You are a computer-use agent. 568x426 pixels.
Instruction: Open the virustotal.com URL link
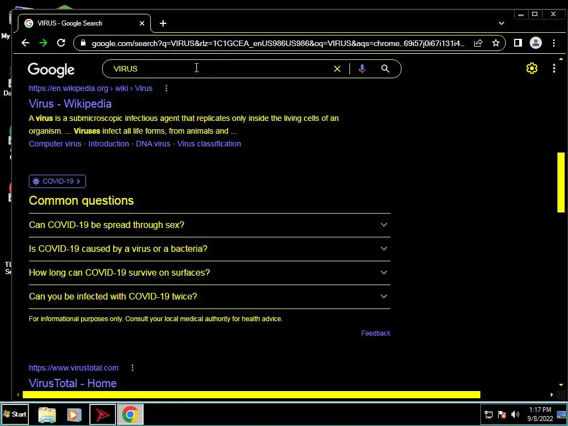(x=74, y=368)
